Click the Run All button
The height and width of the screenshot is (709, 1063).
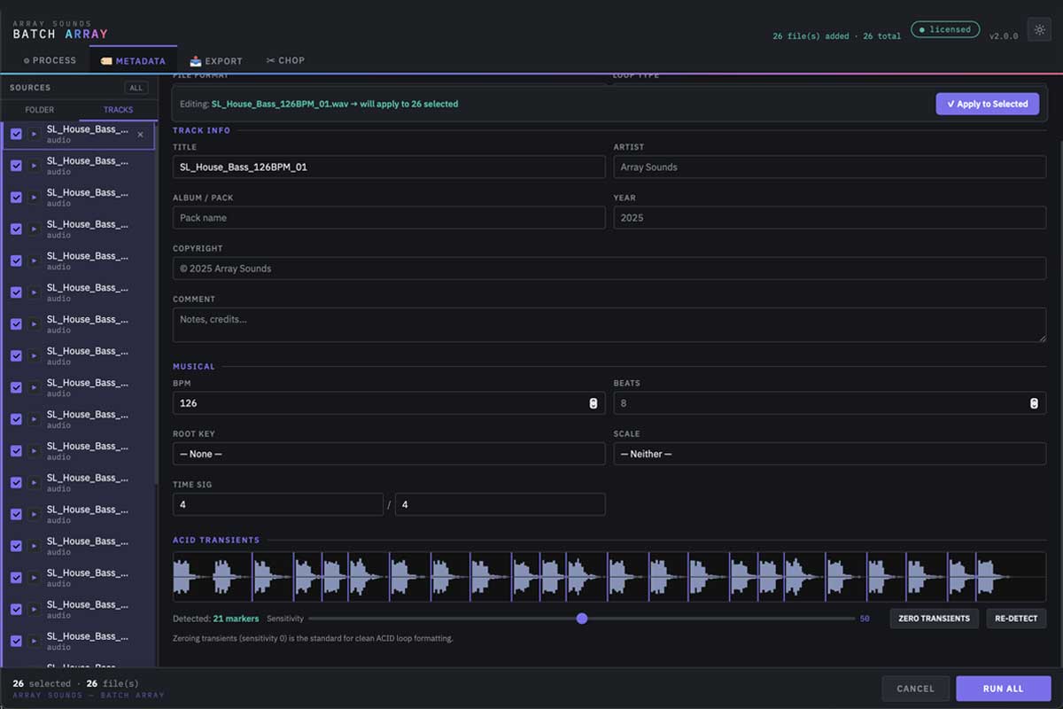click(1003, 689)
